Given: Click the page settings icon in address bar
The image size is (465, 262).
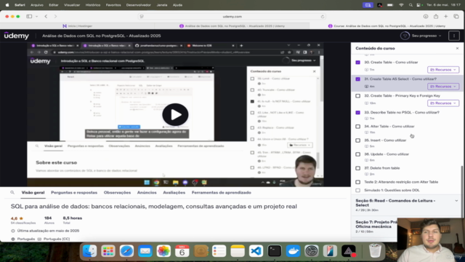Looking at the screenshot, I should click(142, 17).
